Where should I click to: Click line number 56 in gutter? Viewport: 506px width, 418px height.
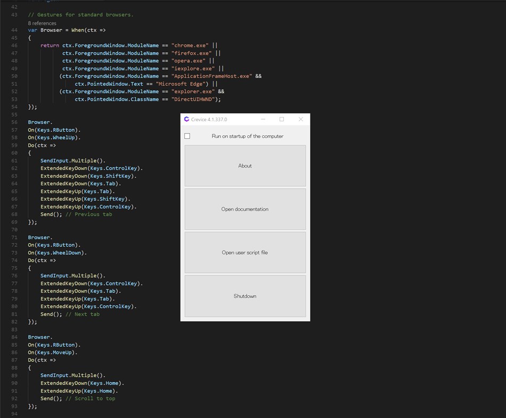click(x=14, y=122)
